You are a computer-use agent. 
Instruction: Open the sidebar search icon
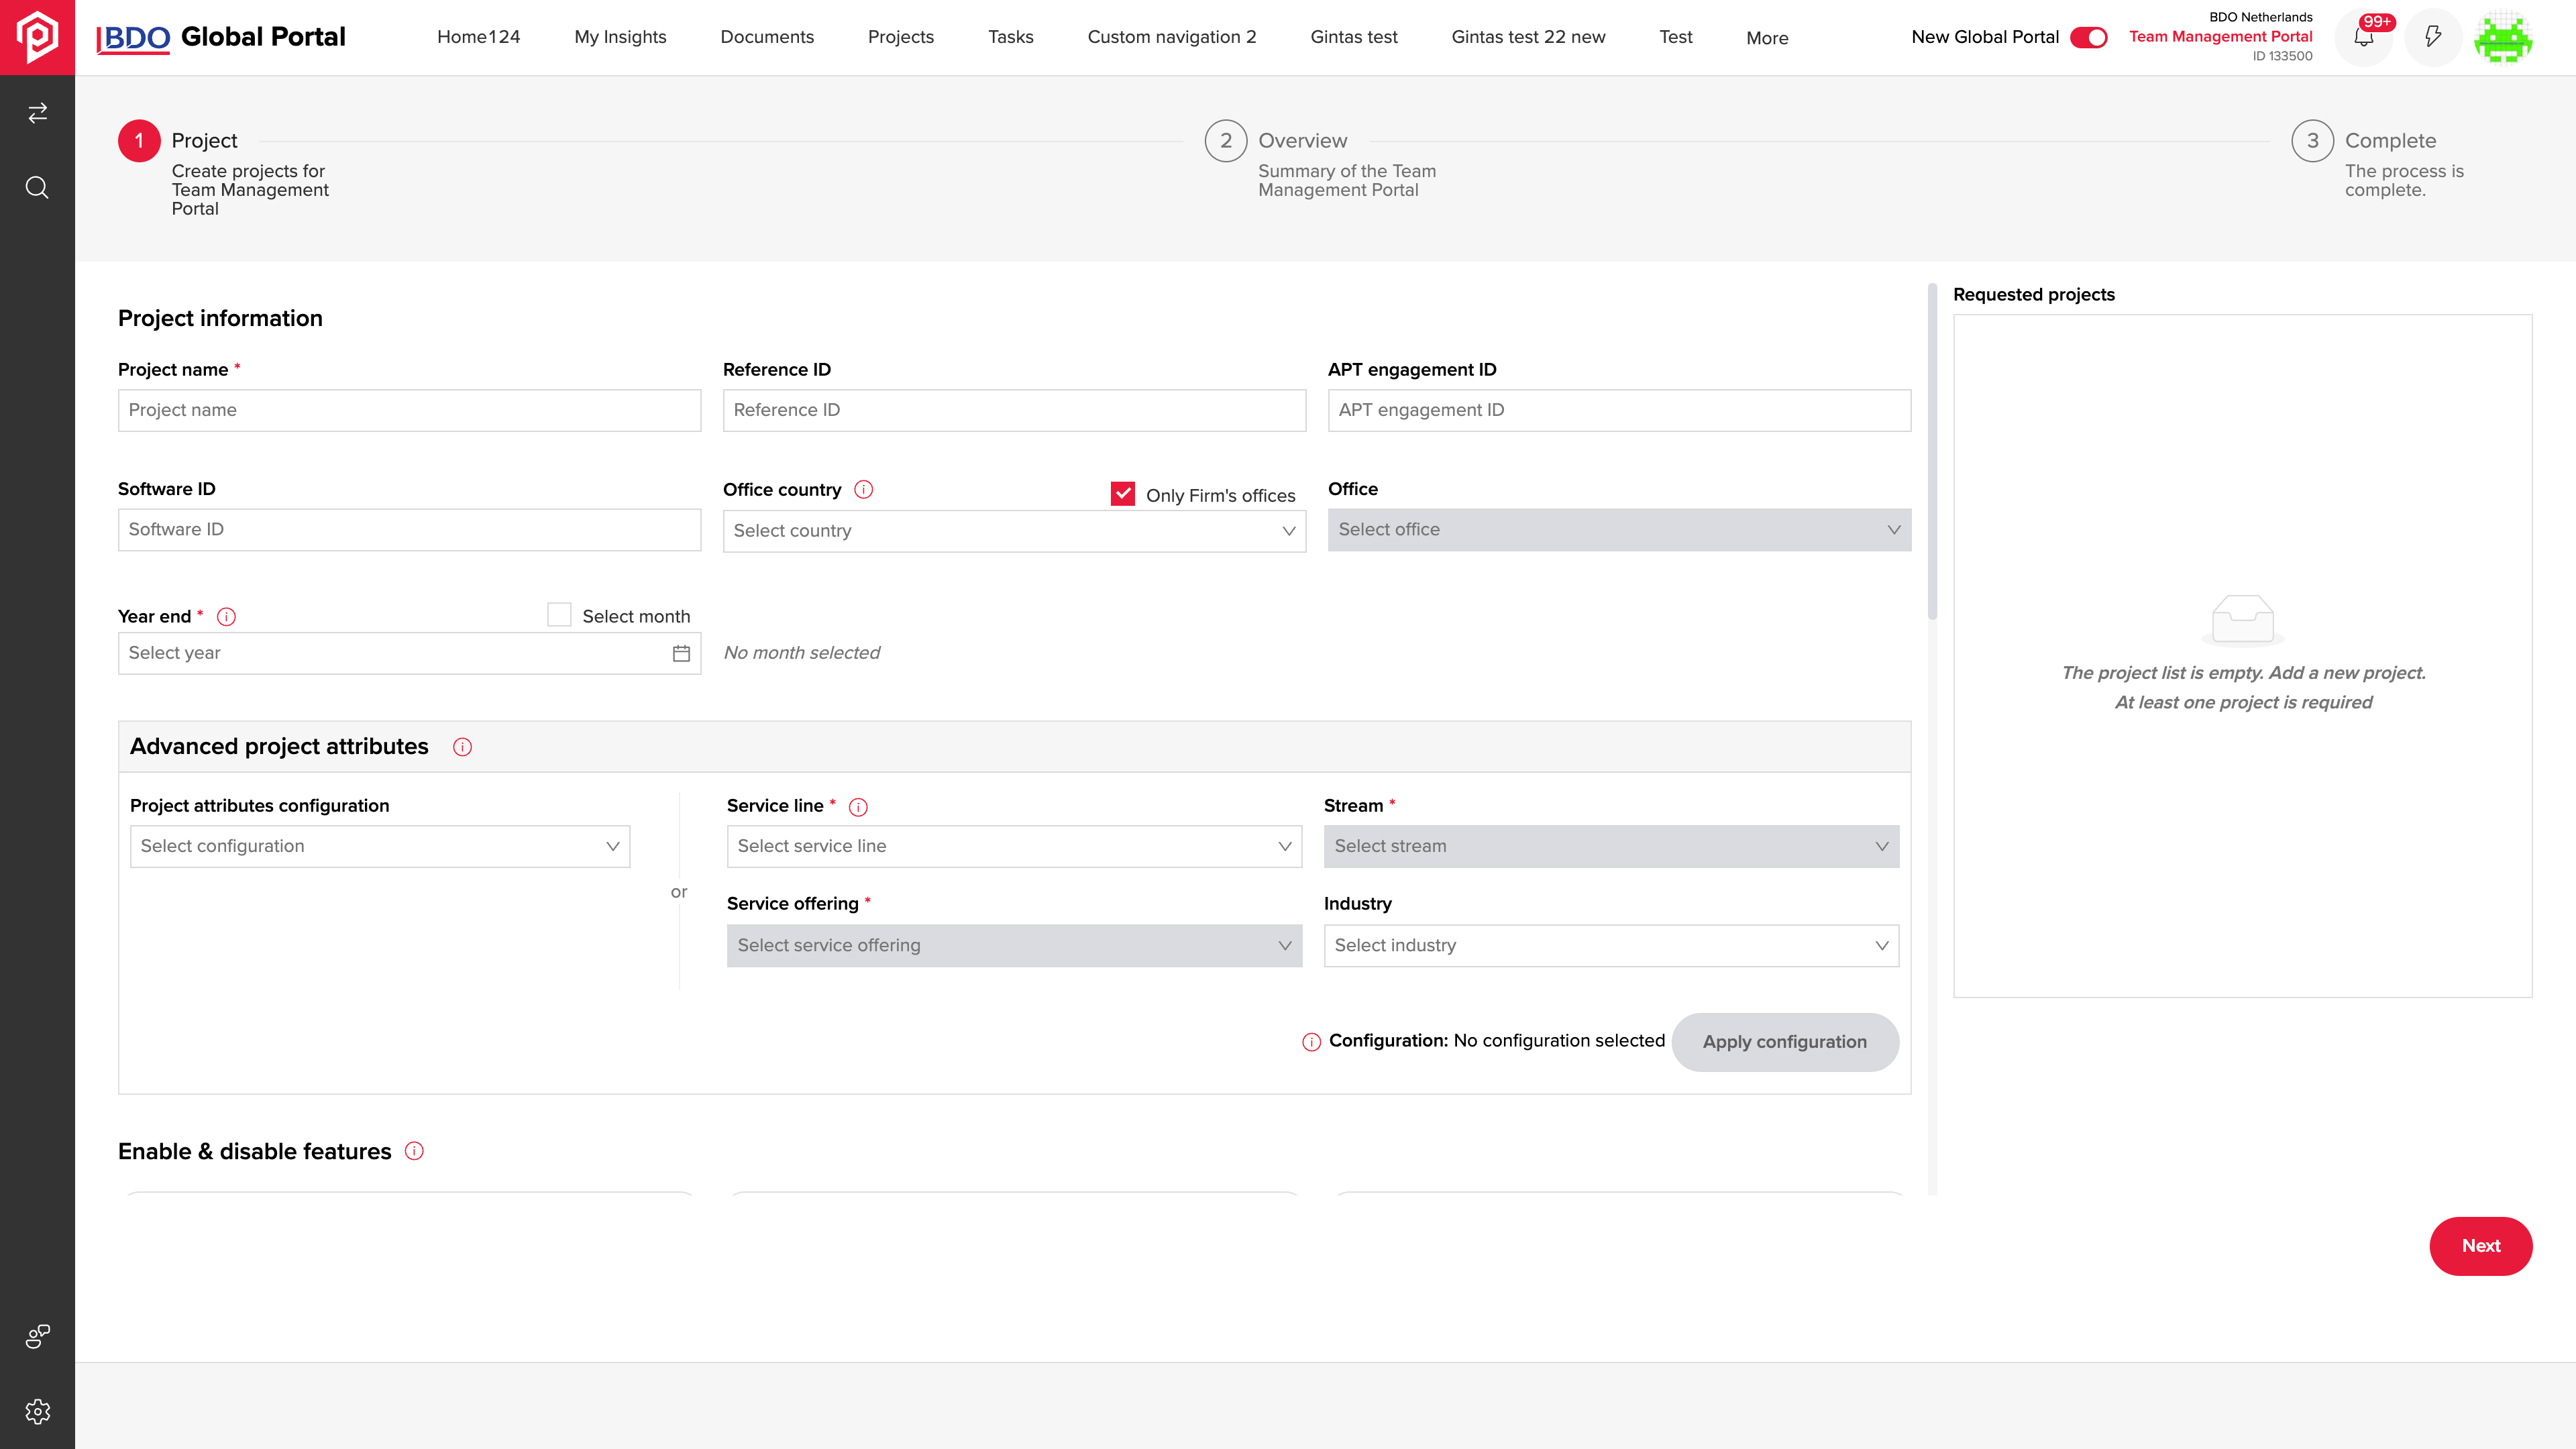37,187
